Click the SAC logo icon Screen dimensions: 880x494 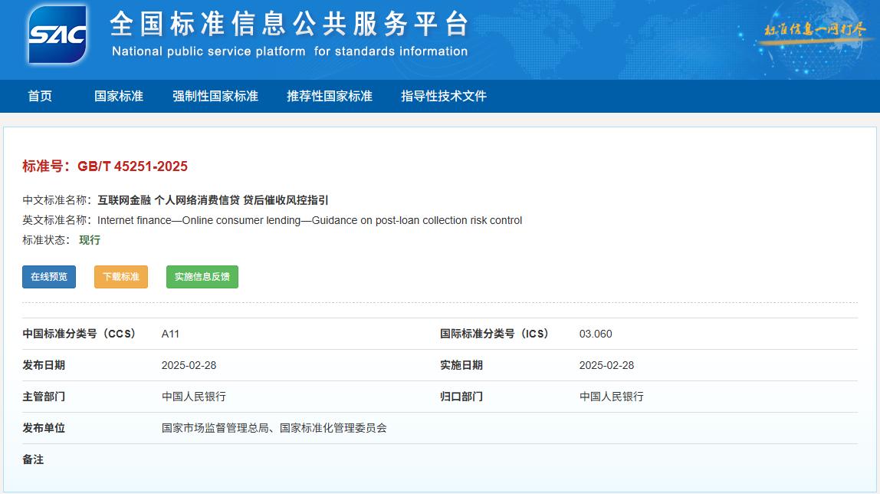click(57, 35)
